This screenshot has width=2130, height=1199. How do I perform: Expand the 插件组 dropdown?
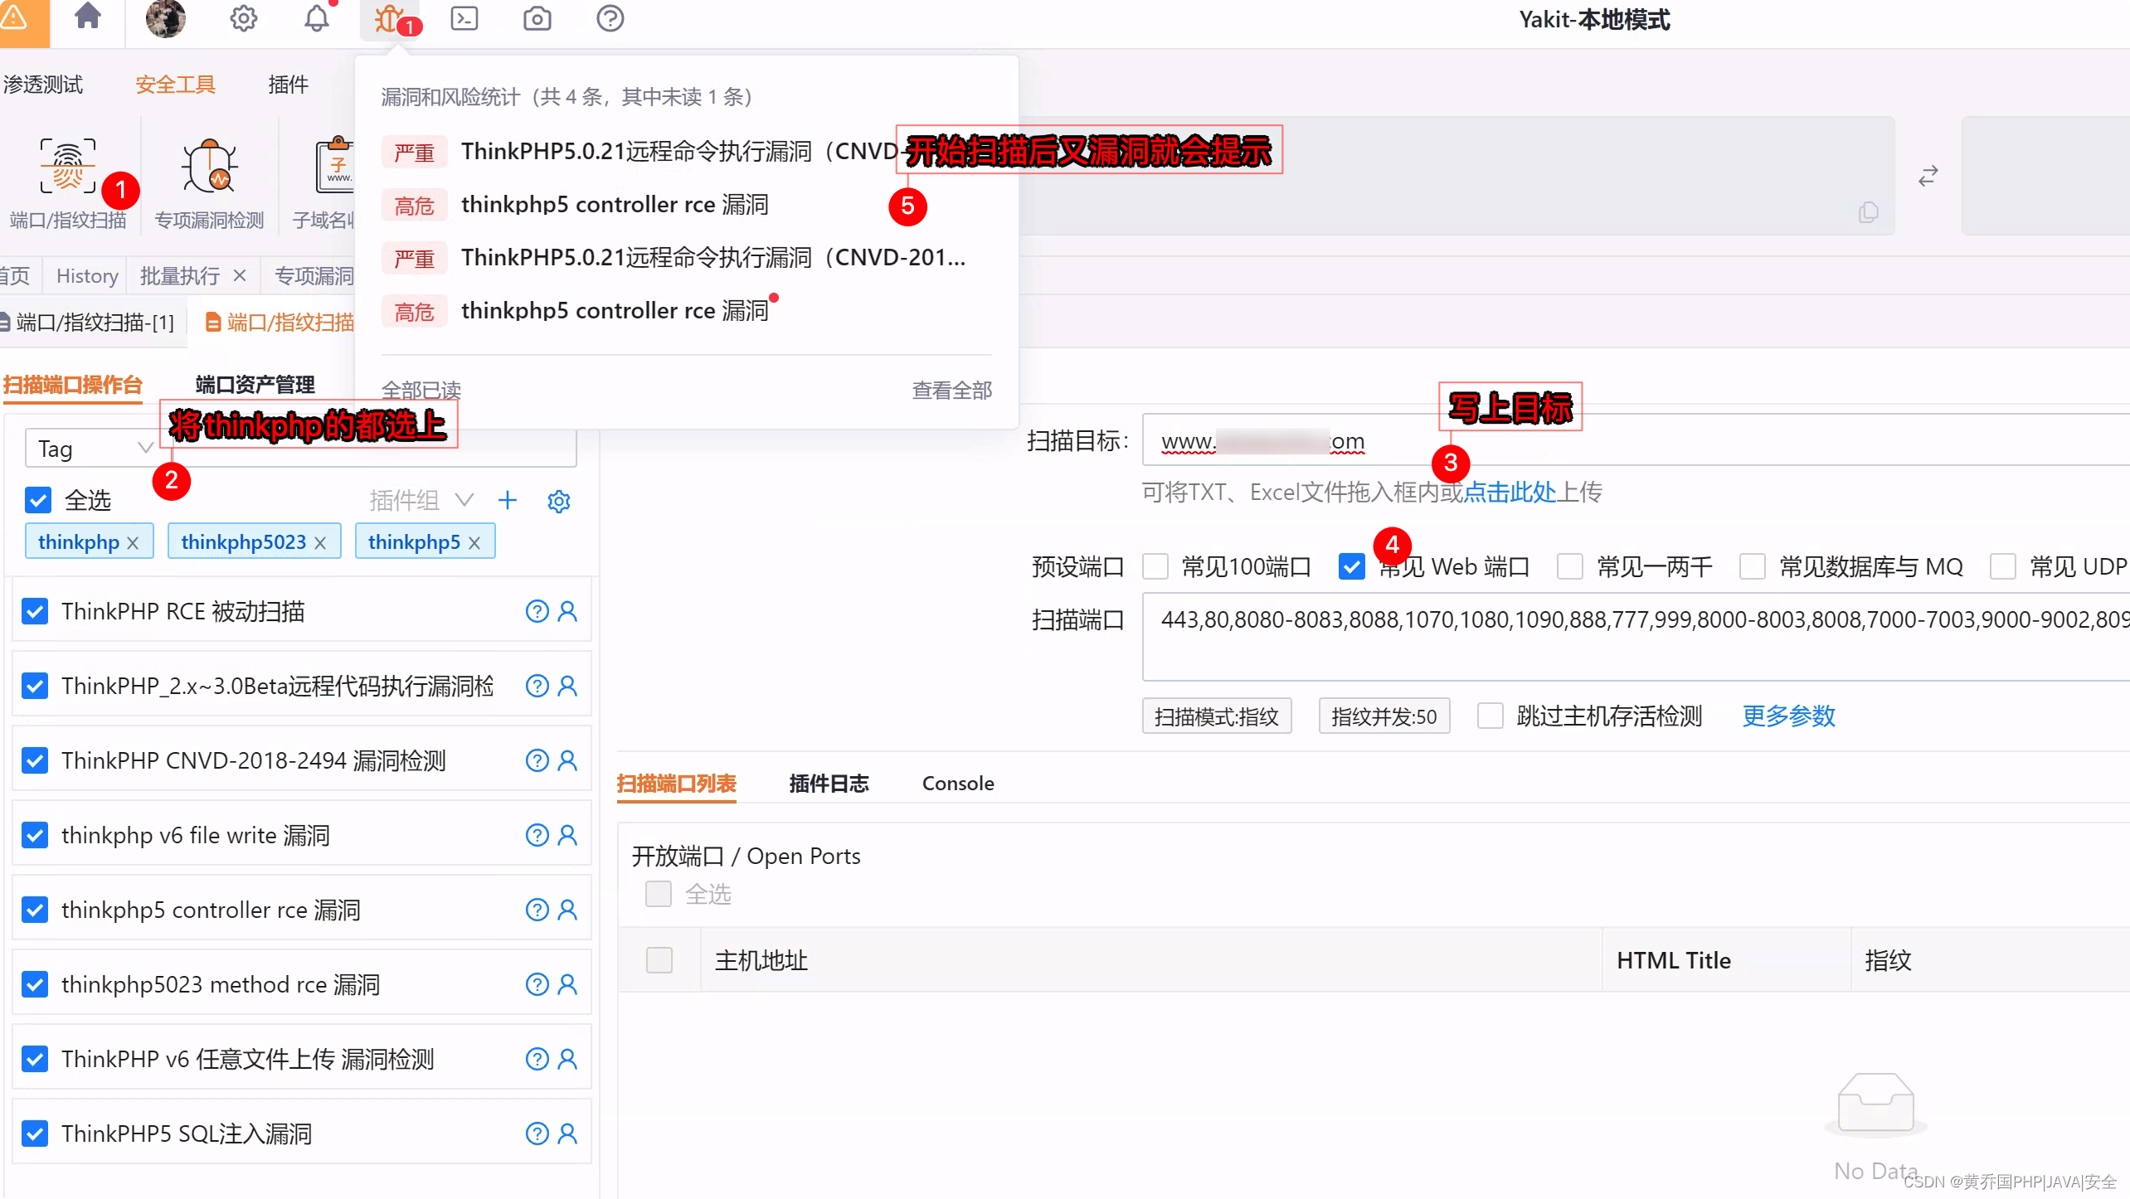[421, 500]
